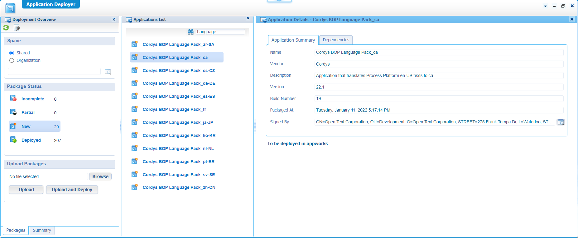Select the Organization space radio button

[x=12, y=60]
